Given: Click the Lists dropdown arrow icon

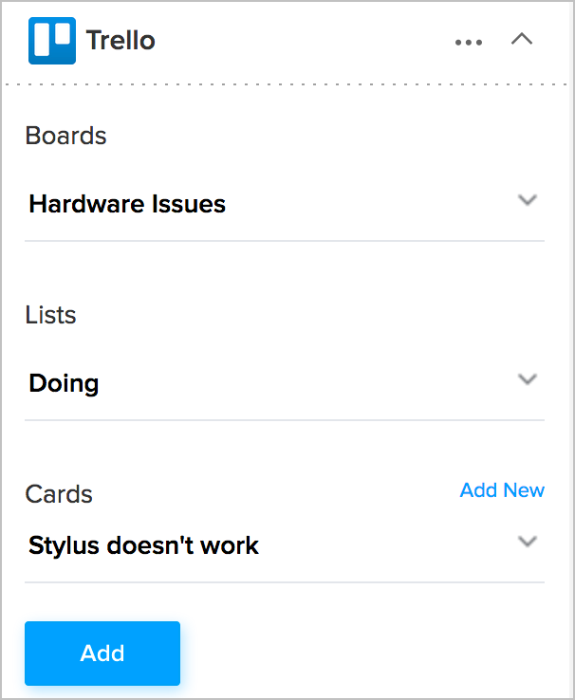Looking at the screenshot, I should pyautogui.click(x=528, y=379).
